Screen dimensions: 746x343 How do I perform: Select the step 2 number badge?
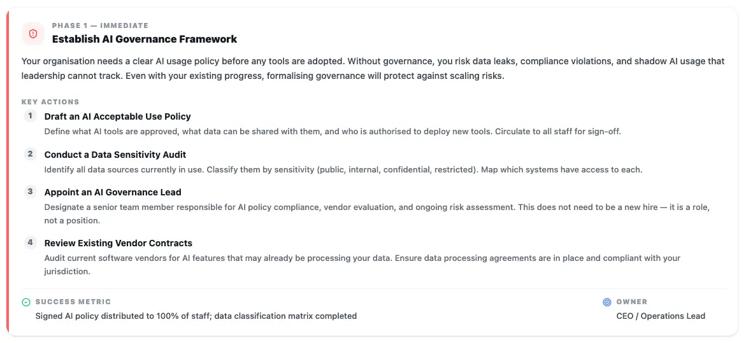pyautogui.click(x=31, y=154)
